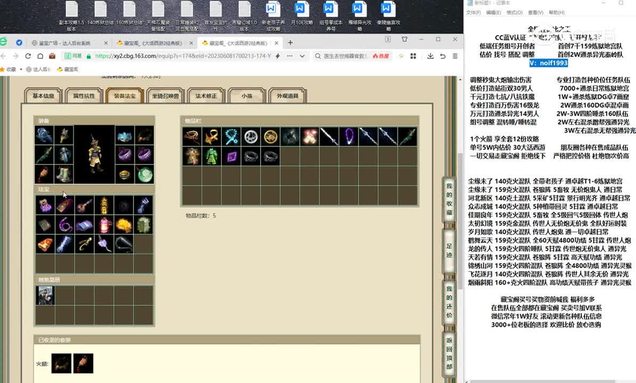
Task: Click the lightning speed-mode icon
Action: coord(278,56)
